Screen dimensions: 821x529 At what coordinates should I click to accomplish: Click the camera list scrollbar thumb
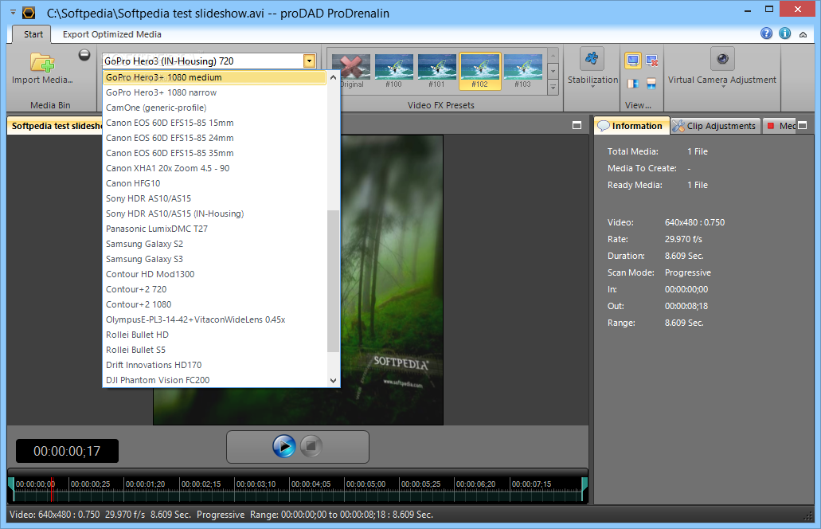tap(333, 281)
